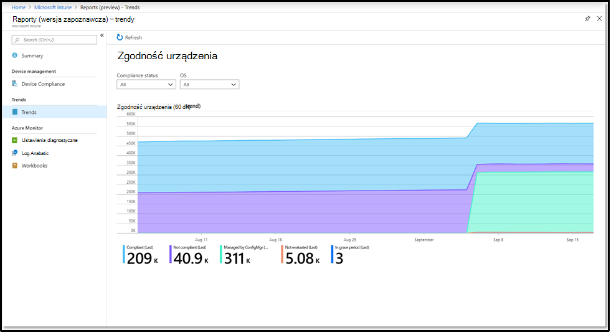This screenshot has width=611, height=332.
Task: Click the search magnifier icon
Action: point(17,40)
